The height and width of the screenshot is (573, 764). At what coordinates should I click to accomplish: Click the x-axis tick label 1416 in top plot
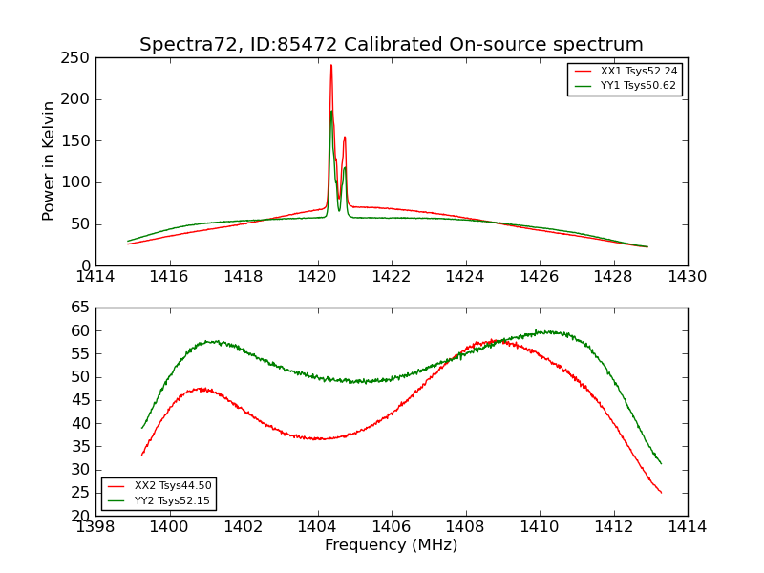[169, 277]
